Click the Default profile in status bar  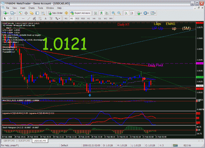click(x=64, y=145)
